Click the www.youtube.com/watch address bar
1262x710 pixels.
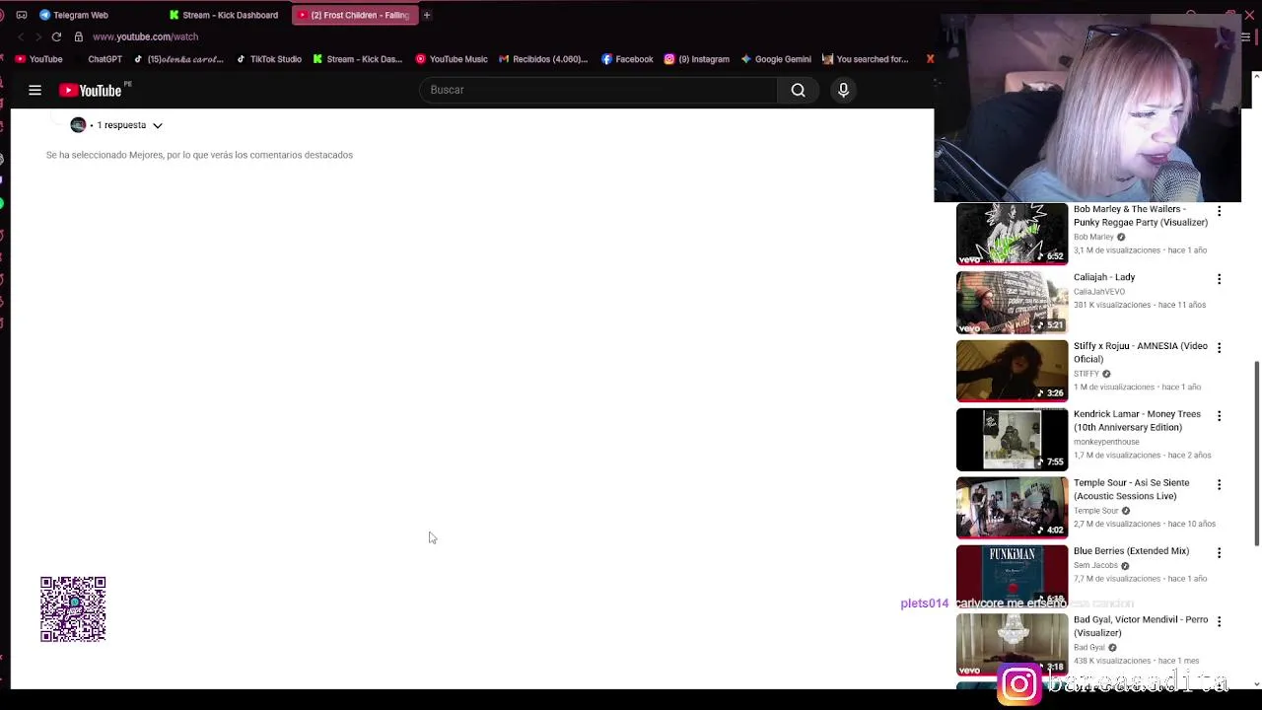[145, 36]
